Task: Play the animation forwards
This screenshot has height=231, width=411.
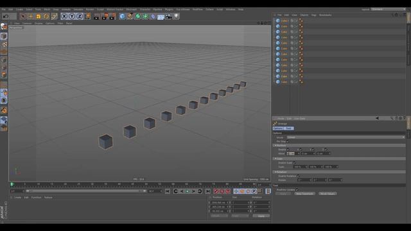Action: click(188, 191)
